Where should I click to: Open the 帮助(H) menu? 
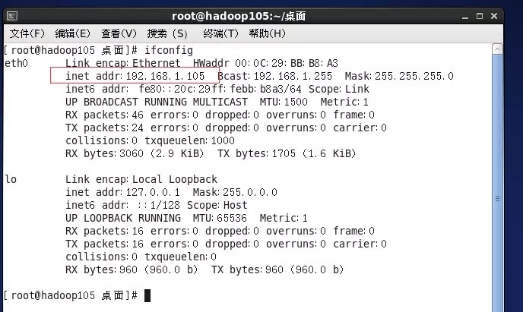coord(267,33)
